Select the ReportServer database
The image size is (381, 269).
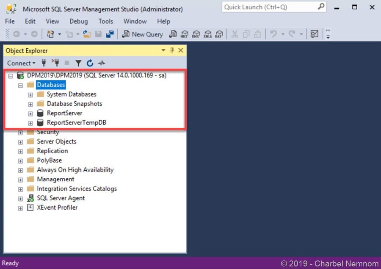point(64,113)
